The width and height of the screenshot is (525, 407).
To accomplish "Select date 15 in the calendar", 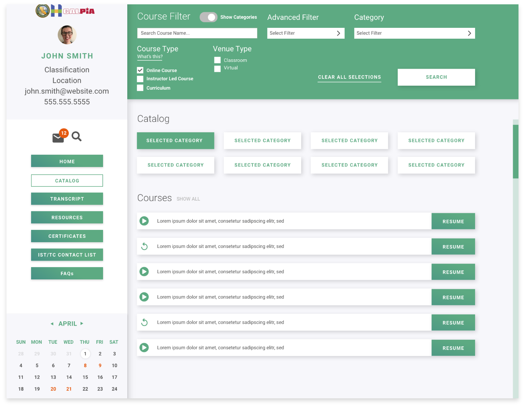I will click(x=85, y=377).
